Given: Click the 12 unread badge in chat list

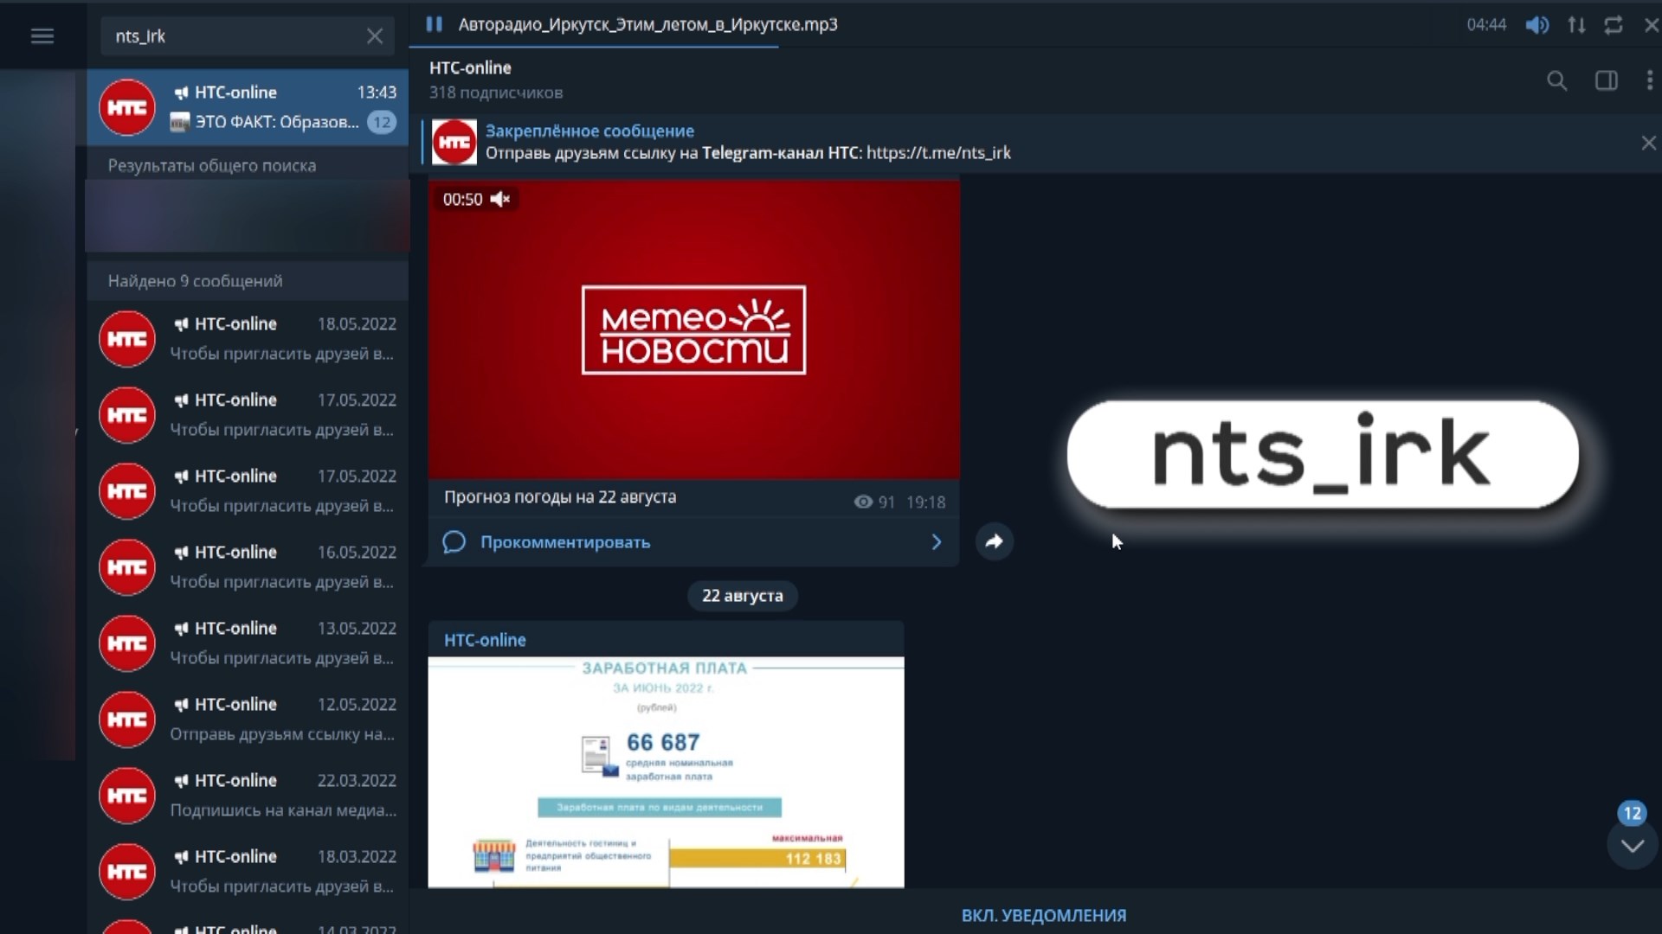Looking at the screenshot, I should tap(382, 122).
